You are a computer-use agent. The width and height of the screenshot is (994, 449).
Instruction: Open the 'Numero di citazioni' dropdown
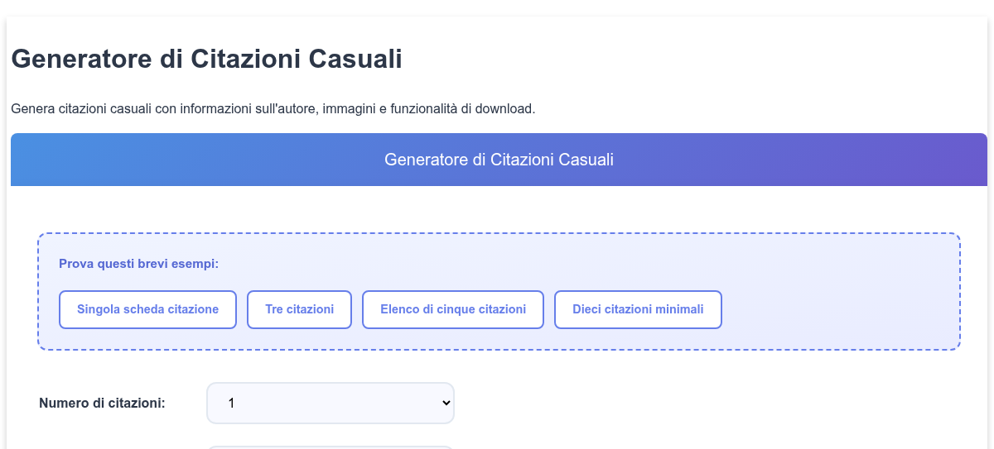331,403
